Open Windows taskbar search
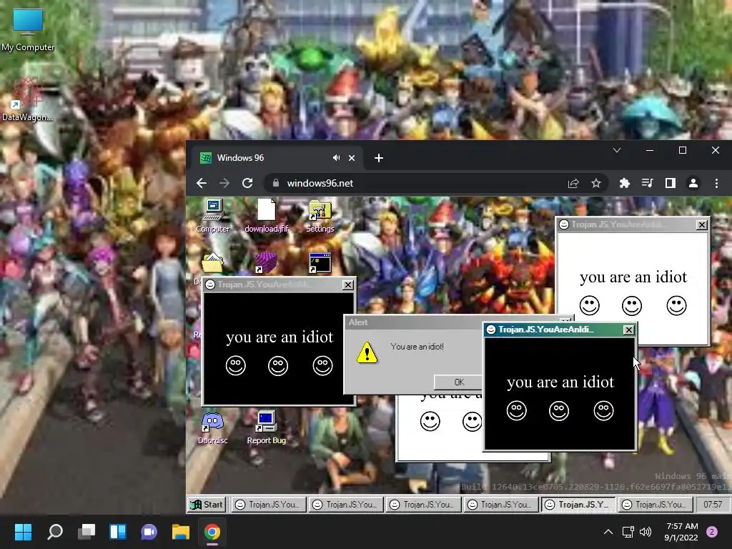The height and width of the screenshot is (549, 732). click(55, 532)
